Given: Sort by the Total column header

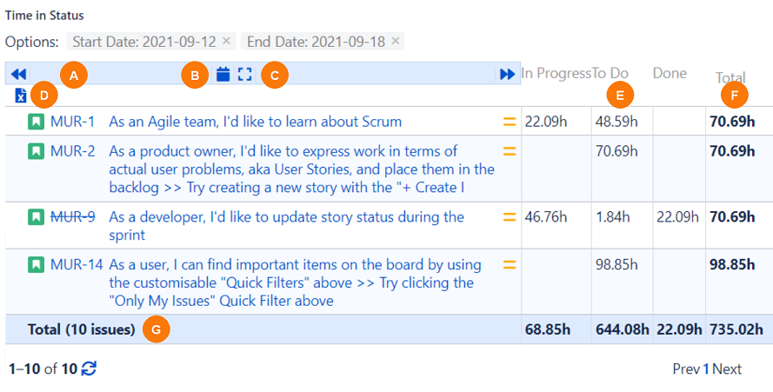Looking at the screenshot, I should tap(730, 77).
